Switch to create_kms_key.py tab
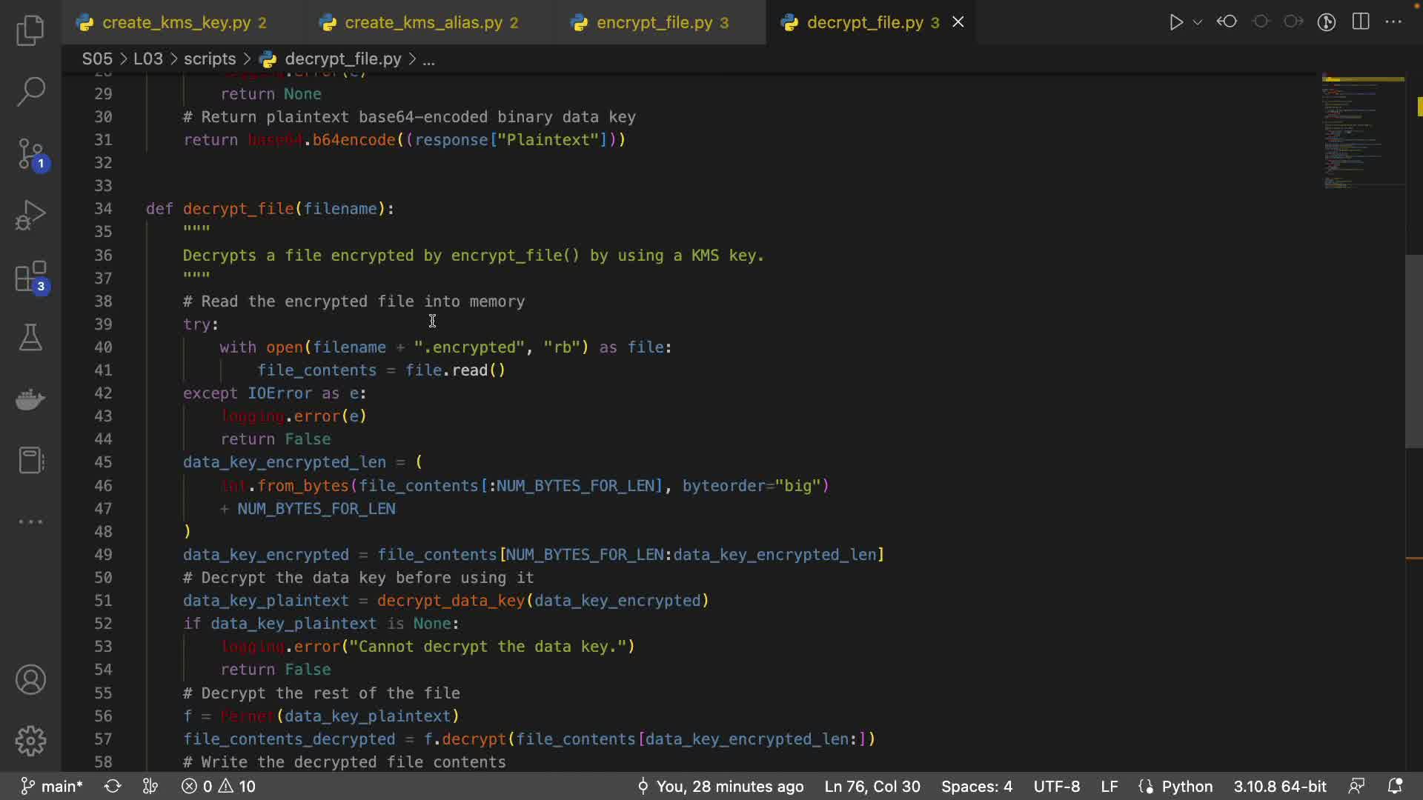Viewport: 1423px width, 800px height. (176, 22)
